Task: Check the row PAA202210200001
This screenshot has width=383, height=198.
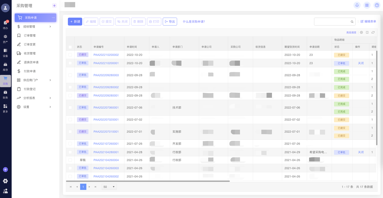Action: click(70, 63)
